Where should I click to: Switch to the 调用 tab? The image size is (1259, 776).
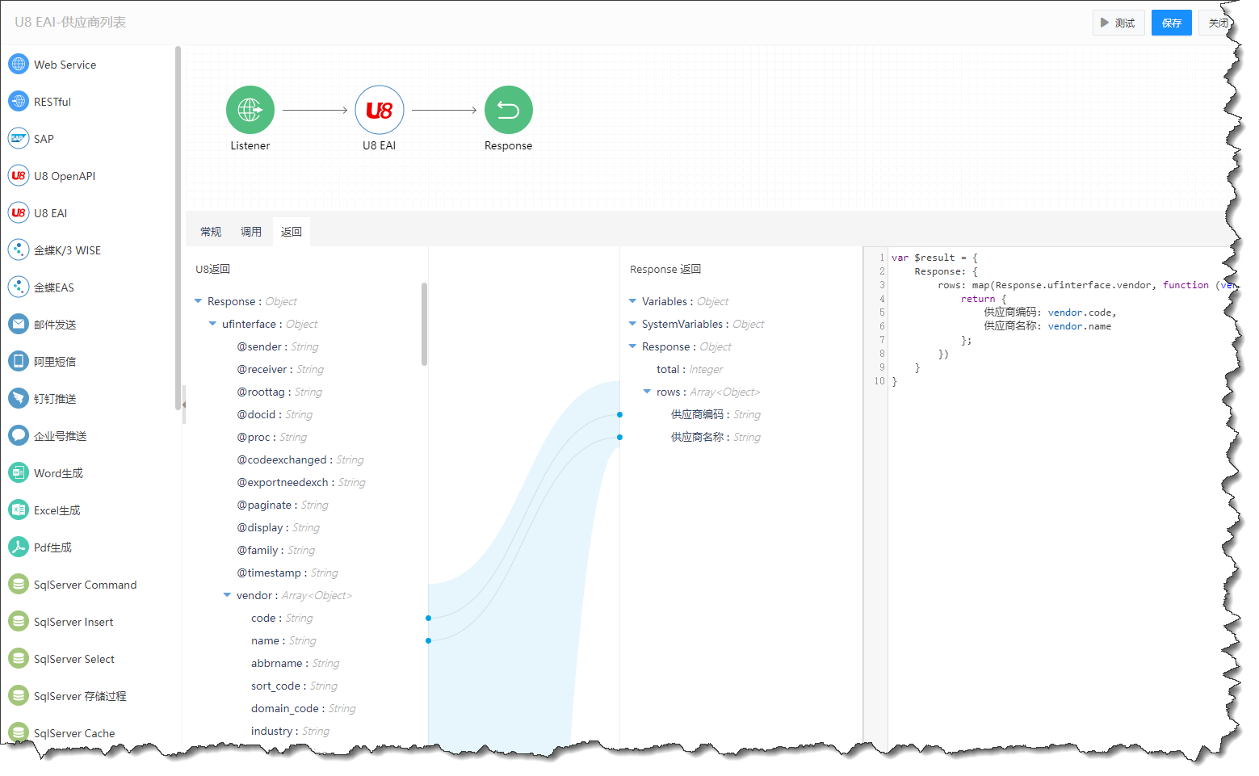pyautogui.click(x=251, y=232)
